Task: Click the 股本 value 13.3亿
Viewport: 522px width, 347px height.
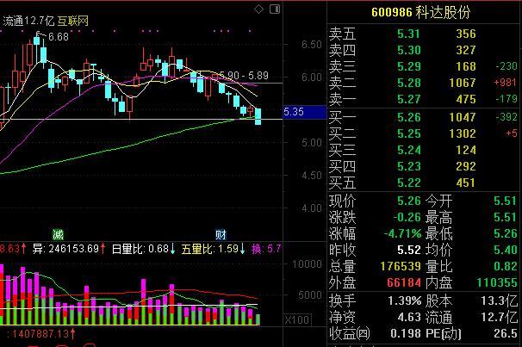Action: pos(500,301)
